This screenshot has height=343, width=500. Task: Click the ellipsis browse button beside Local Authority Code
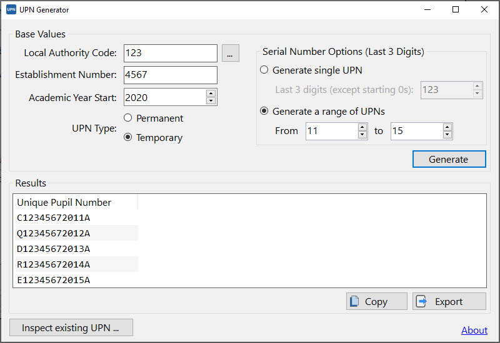tap(230, 53)
